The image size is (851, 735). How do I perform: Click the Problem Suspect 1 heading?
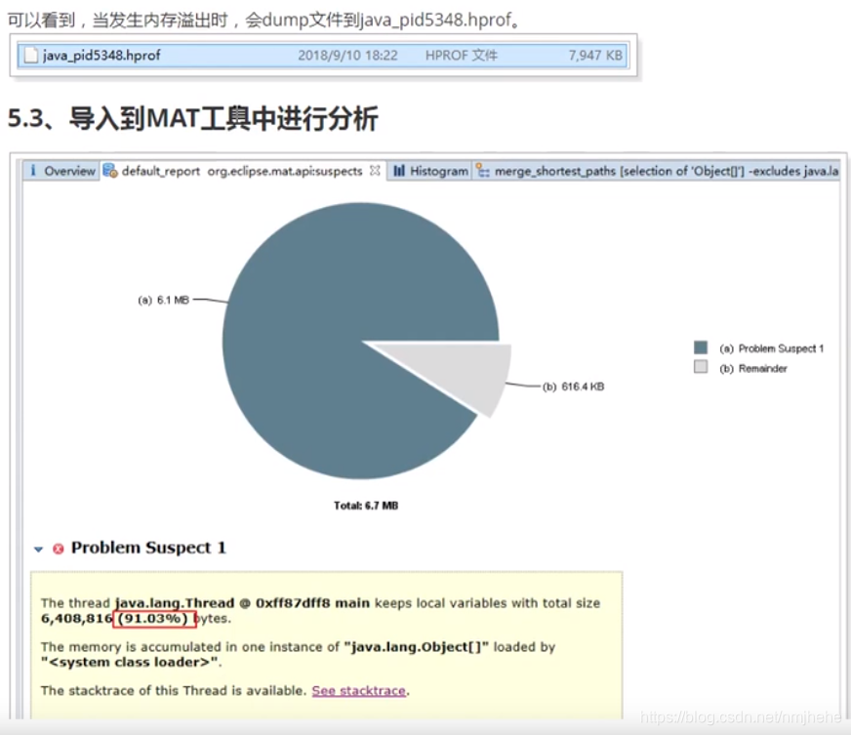tap(148, 548)
